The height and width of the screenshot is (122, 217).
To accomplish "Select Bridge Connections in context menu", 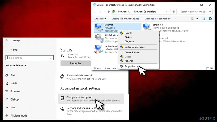I will coord(134,47).
